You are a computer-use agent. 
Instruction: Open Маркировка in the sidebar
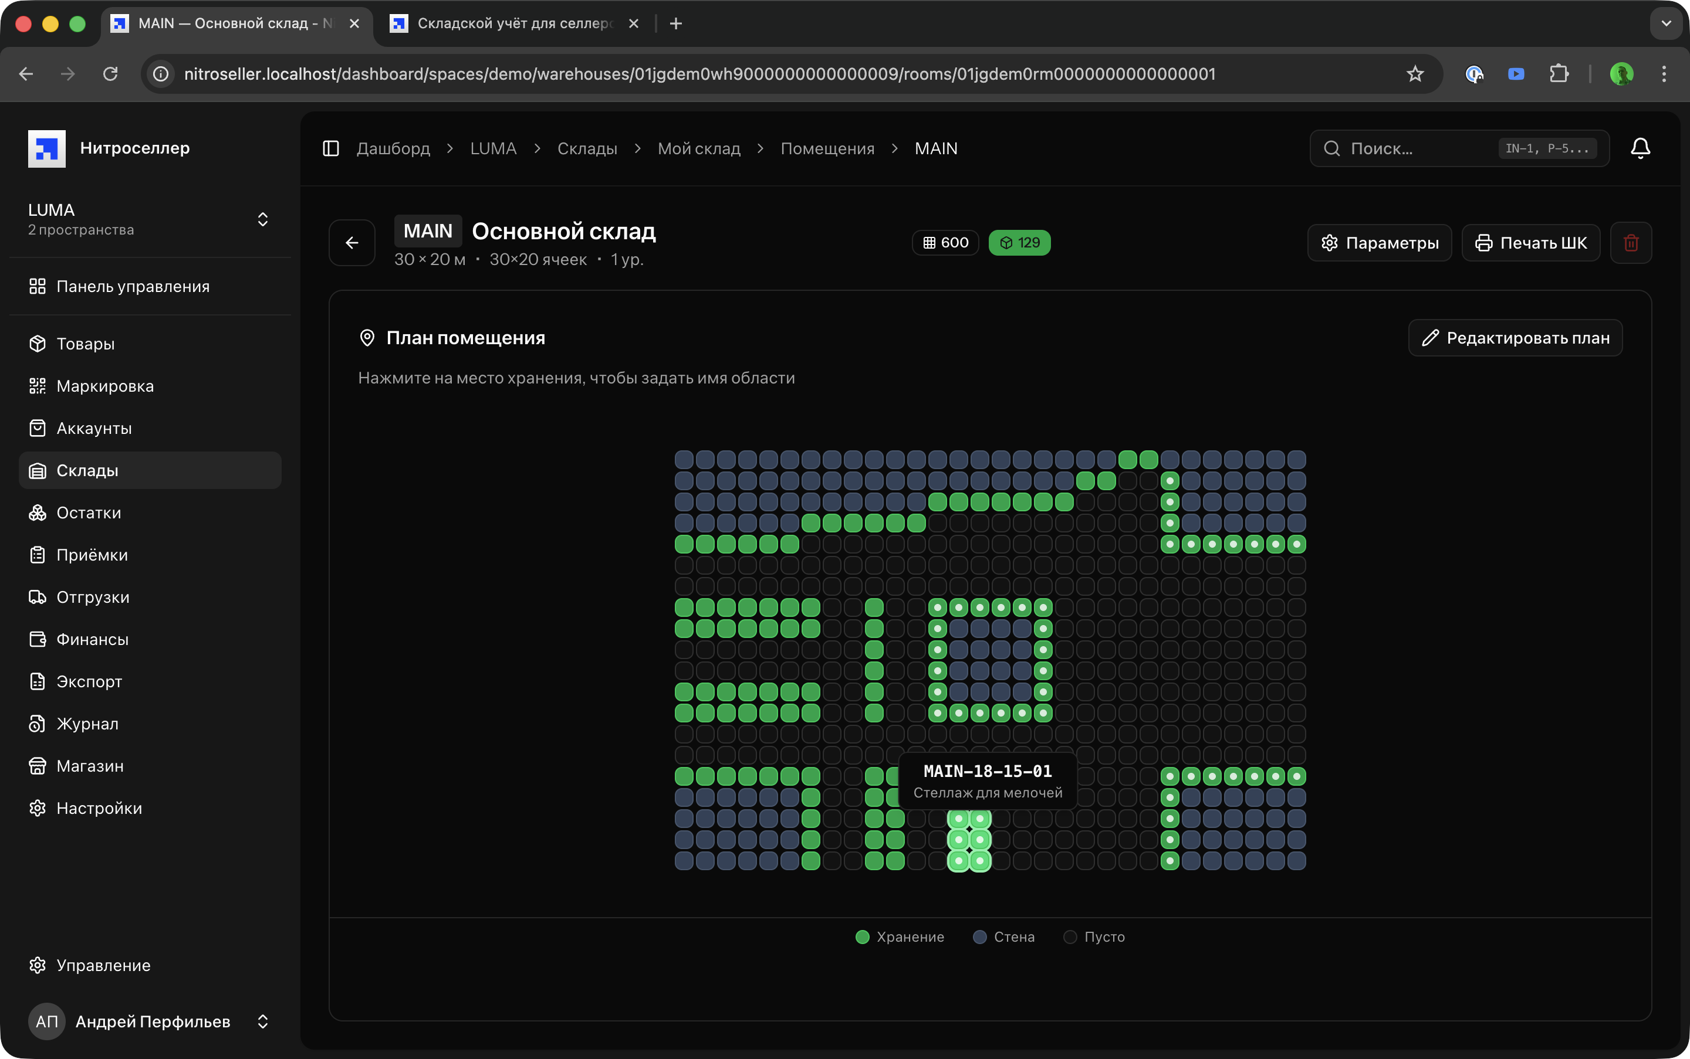click(x=105, y=386)
